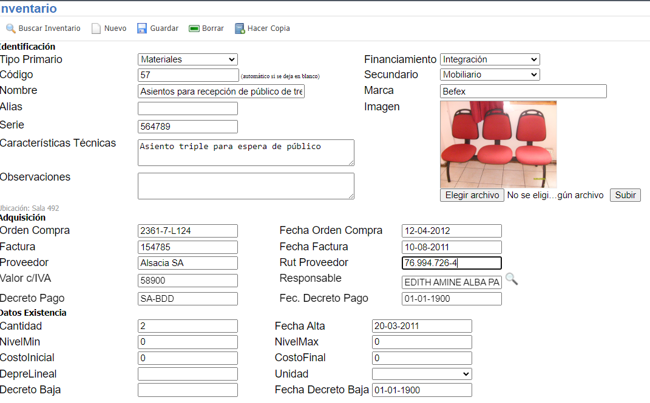Viewport: 650px width, 403px height.
Task: Click the Guardar save icon
Action: [x=141, y=28]
